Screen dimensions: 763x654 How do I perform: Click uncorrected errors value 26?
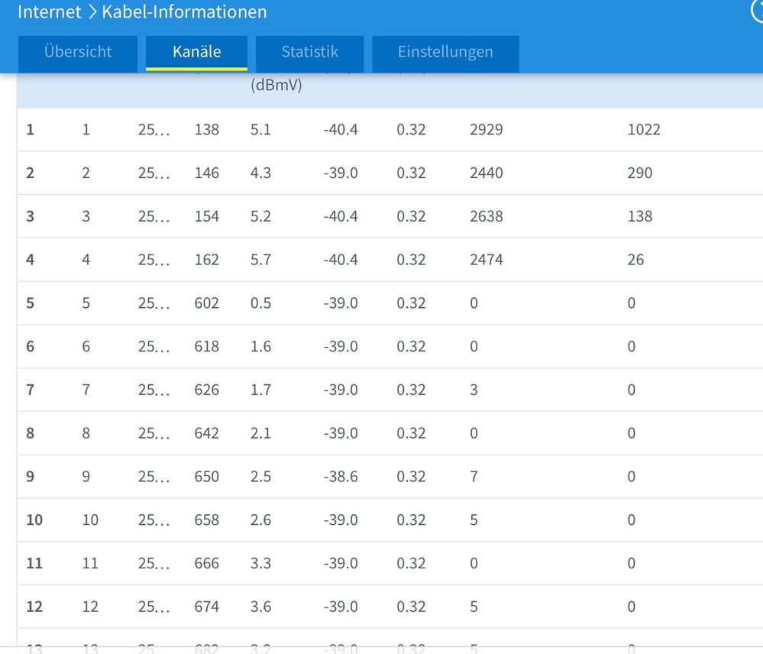coord(635,259)
